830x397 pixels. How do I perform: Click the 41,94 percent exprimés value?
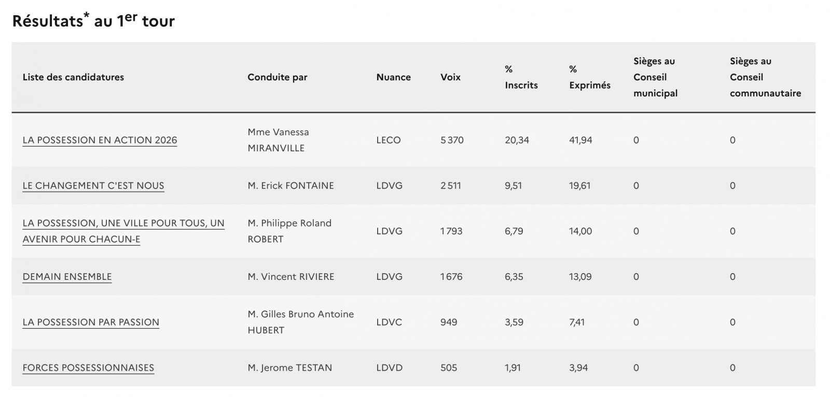point(580,140)
